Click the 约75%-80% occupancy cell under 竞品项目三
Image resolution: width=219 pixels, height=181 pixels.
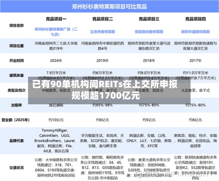(x=149, y=105)
